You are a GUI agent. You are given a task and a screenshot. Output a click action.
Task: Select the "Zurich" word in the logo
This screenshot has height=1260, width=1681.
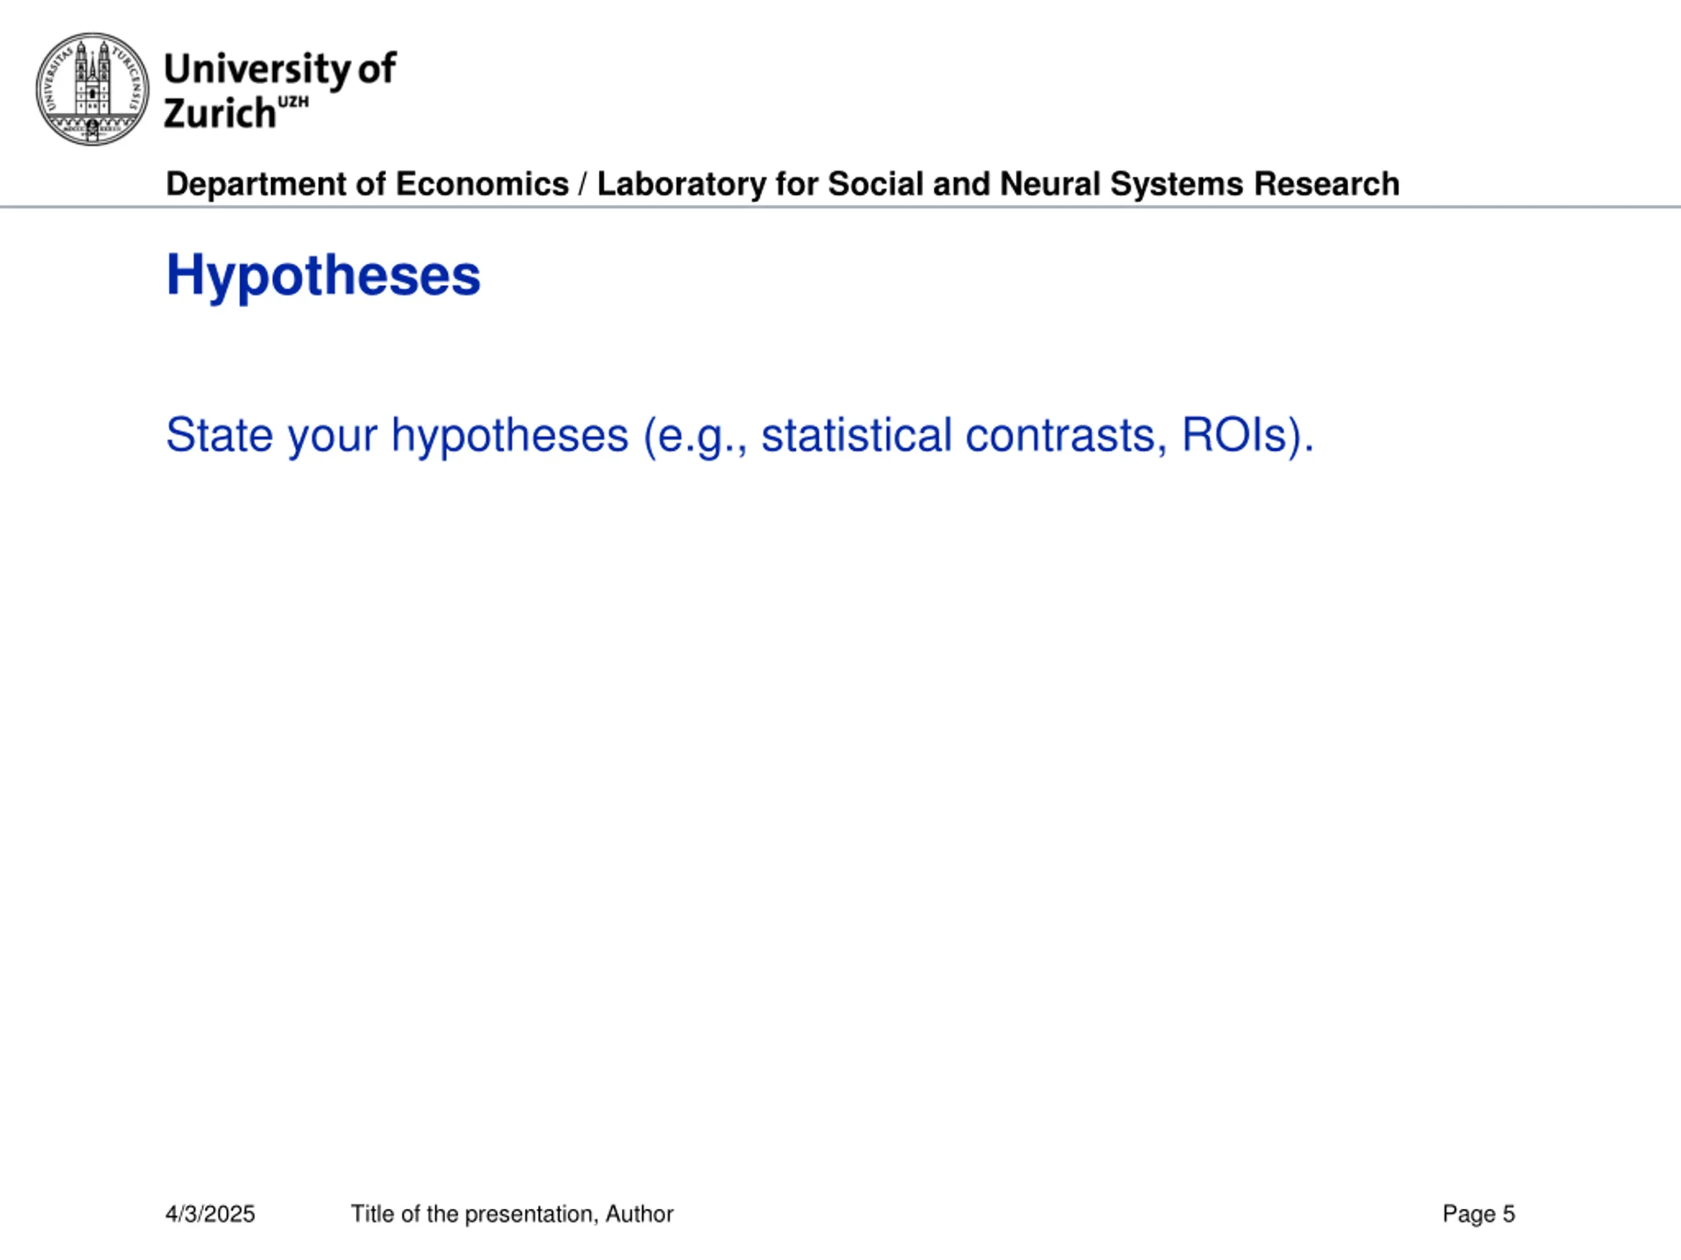pyautogui.click(x=219, y=114)
